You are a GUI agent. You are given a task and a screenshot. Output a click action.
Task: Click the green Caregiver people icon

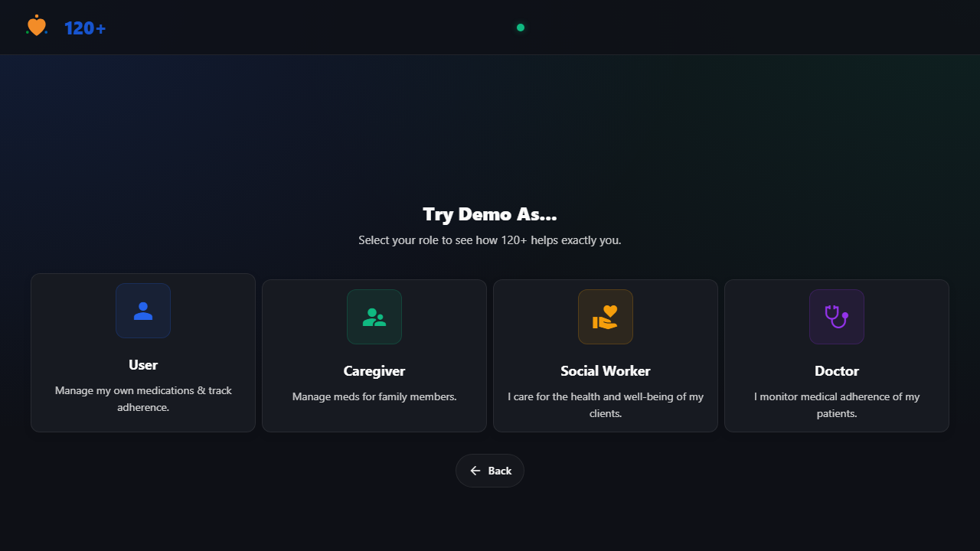click(x=374, y=316)
